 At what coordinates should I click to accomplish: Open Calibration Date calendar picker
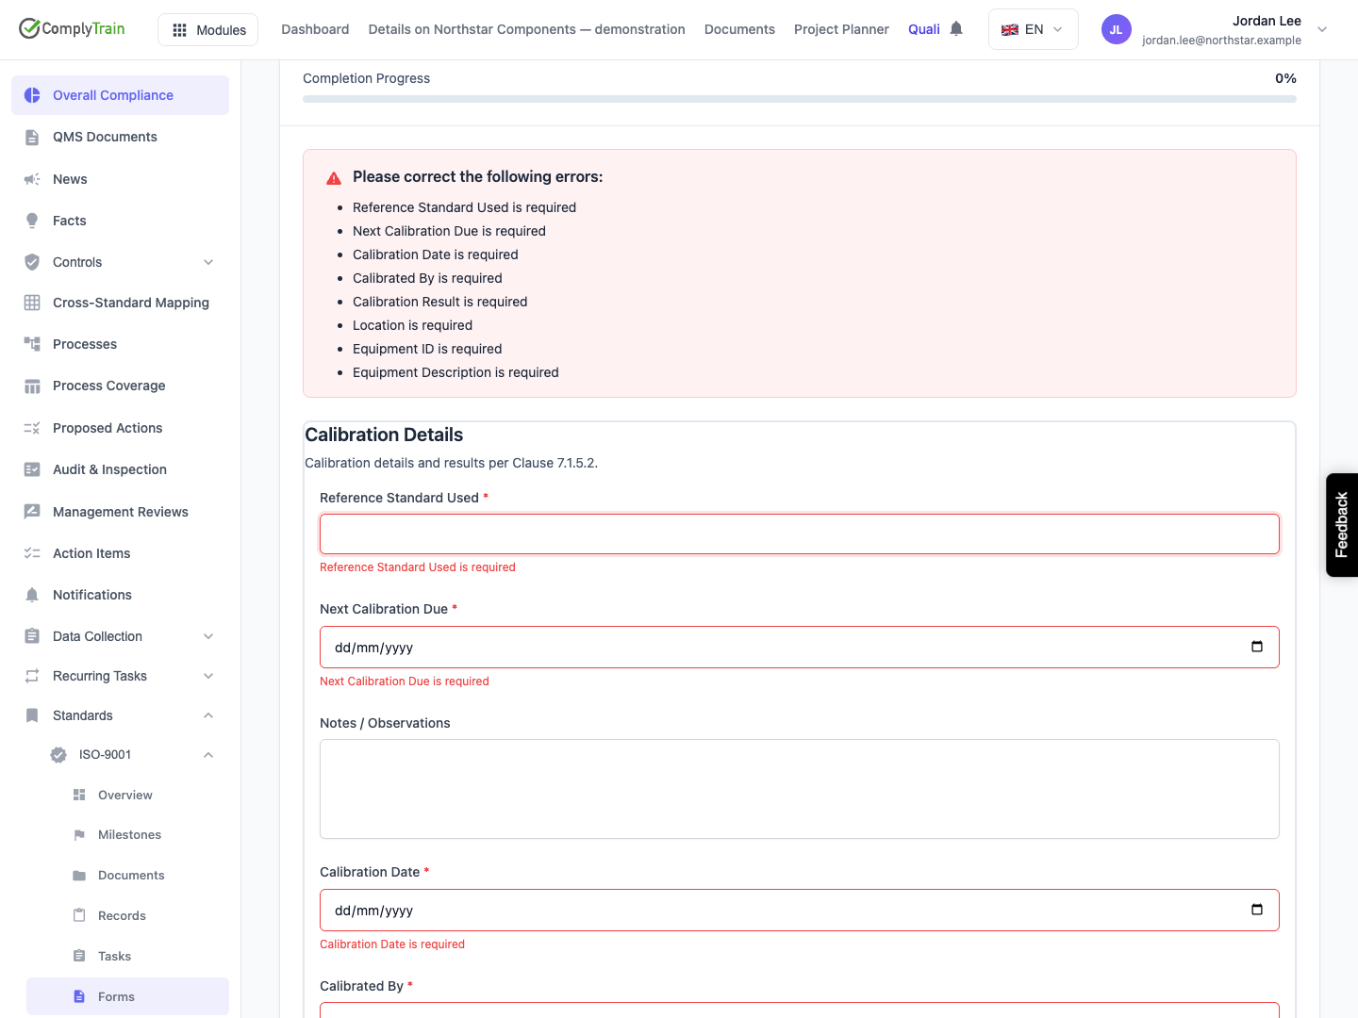tap(1257, 910)
